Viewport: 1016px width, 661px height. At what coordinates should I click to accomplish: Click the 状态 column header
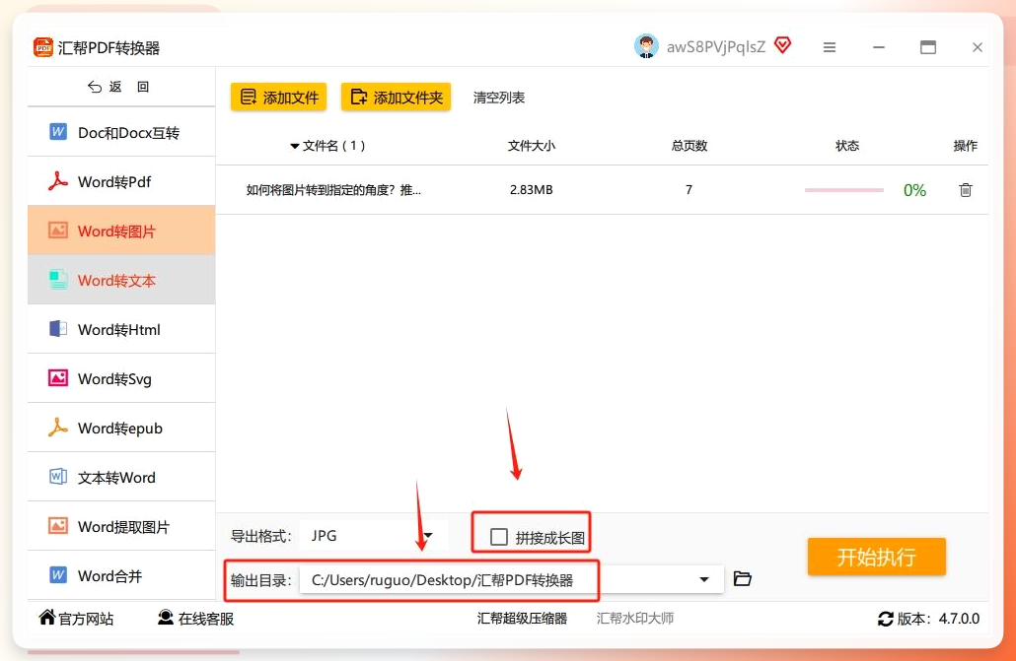tap(847, 146)
